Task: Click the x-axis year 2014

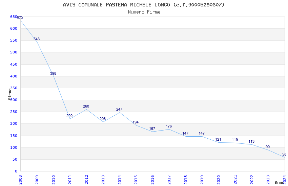Action: click(x=120, y=180)
